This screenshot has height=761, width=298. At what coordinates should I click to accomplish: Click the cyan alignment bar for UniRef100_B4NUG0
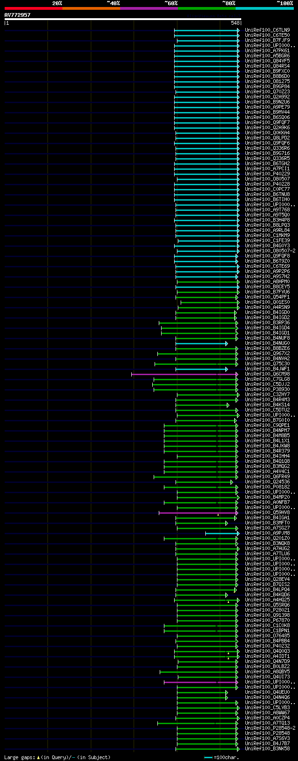click(202, 343)
